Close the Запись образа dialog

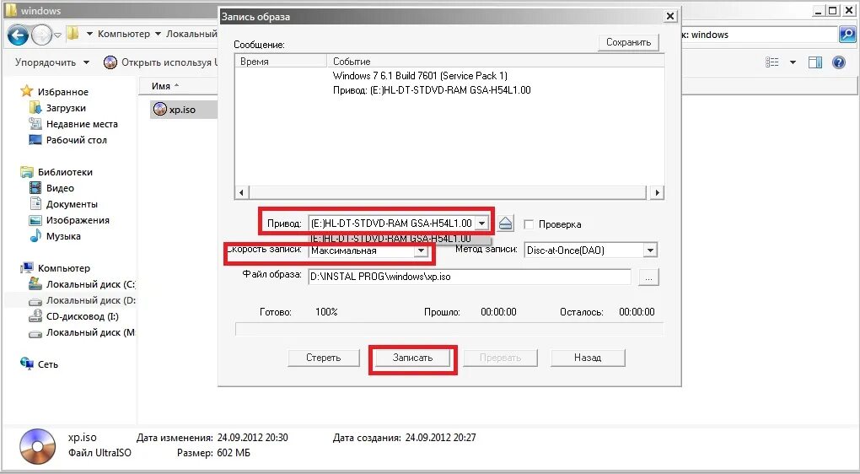point(670,17)
